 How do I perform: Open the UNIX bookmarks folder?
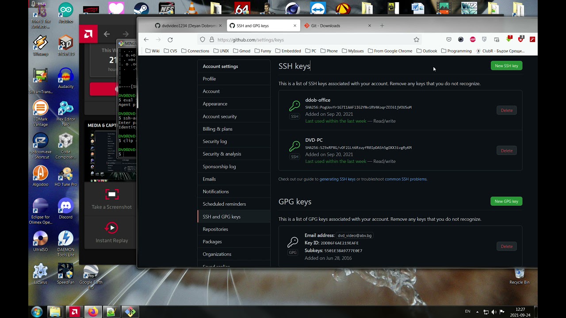point(221,51)
